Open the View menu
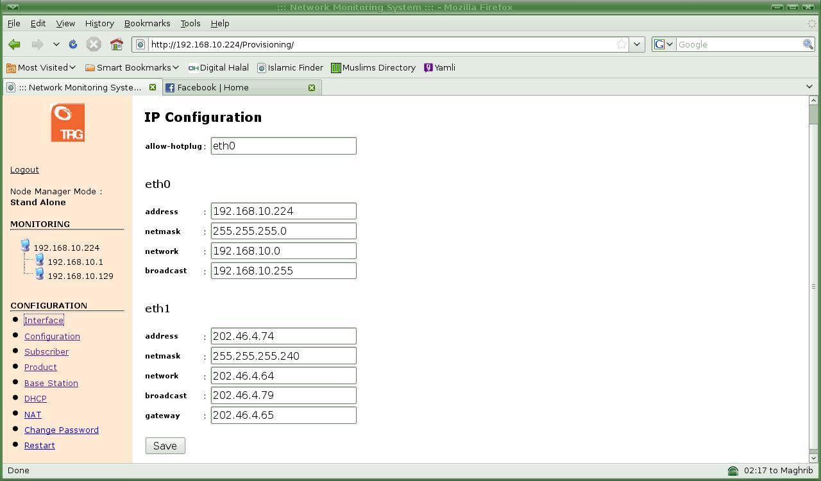 [65, 23]
